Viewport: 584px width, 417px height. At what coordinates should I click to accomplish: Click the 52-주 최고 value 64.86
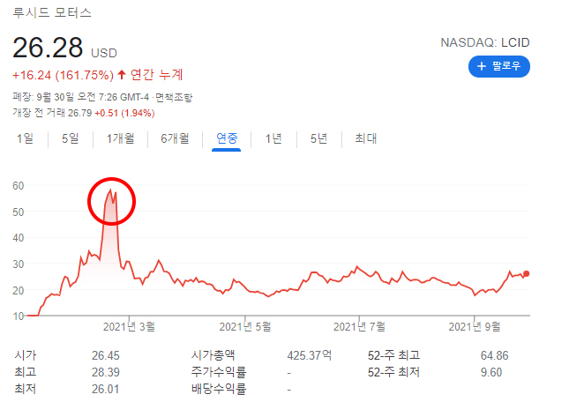494,355
